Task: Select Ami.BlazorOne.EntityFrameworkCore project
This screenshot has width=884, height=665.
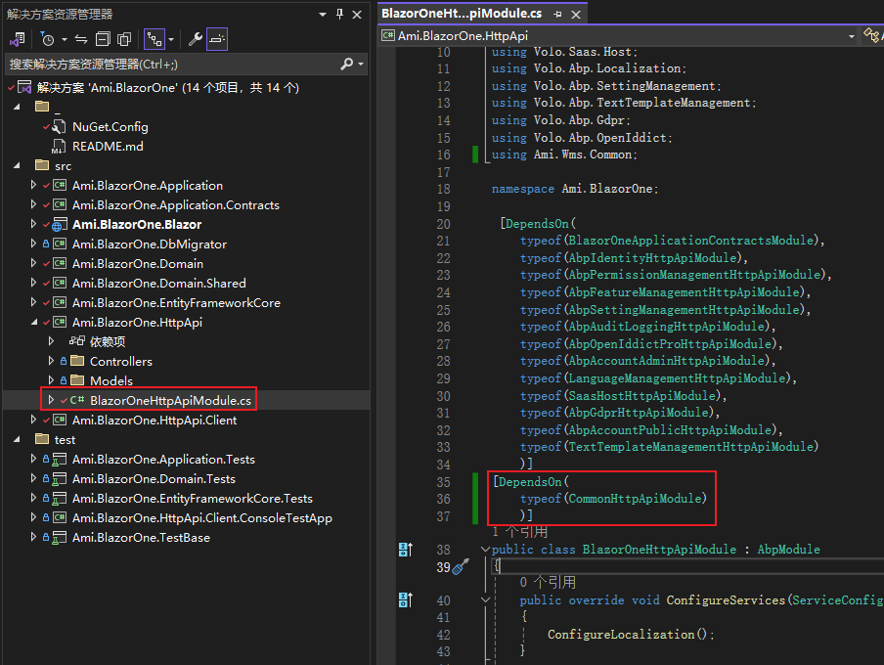Action: pos(176,303)
